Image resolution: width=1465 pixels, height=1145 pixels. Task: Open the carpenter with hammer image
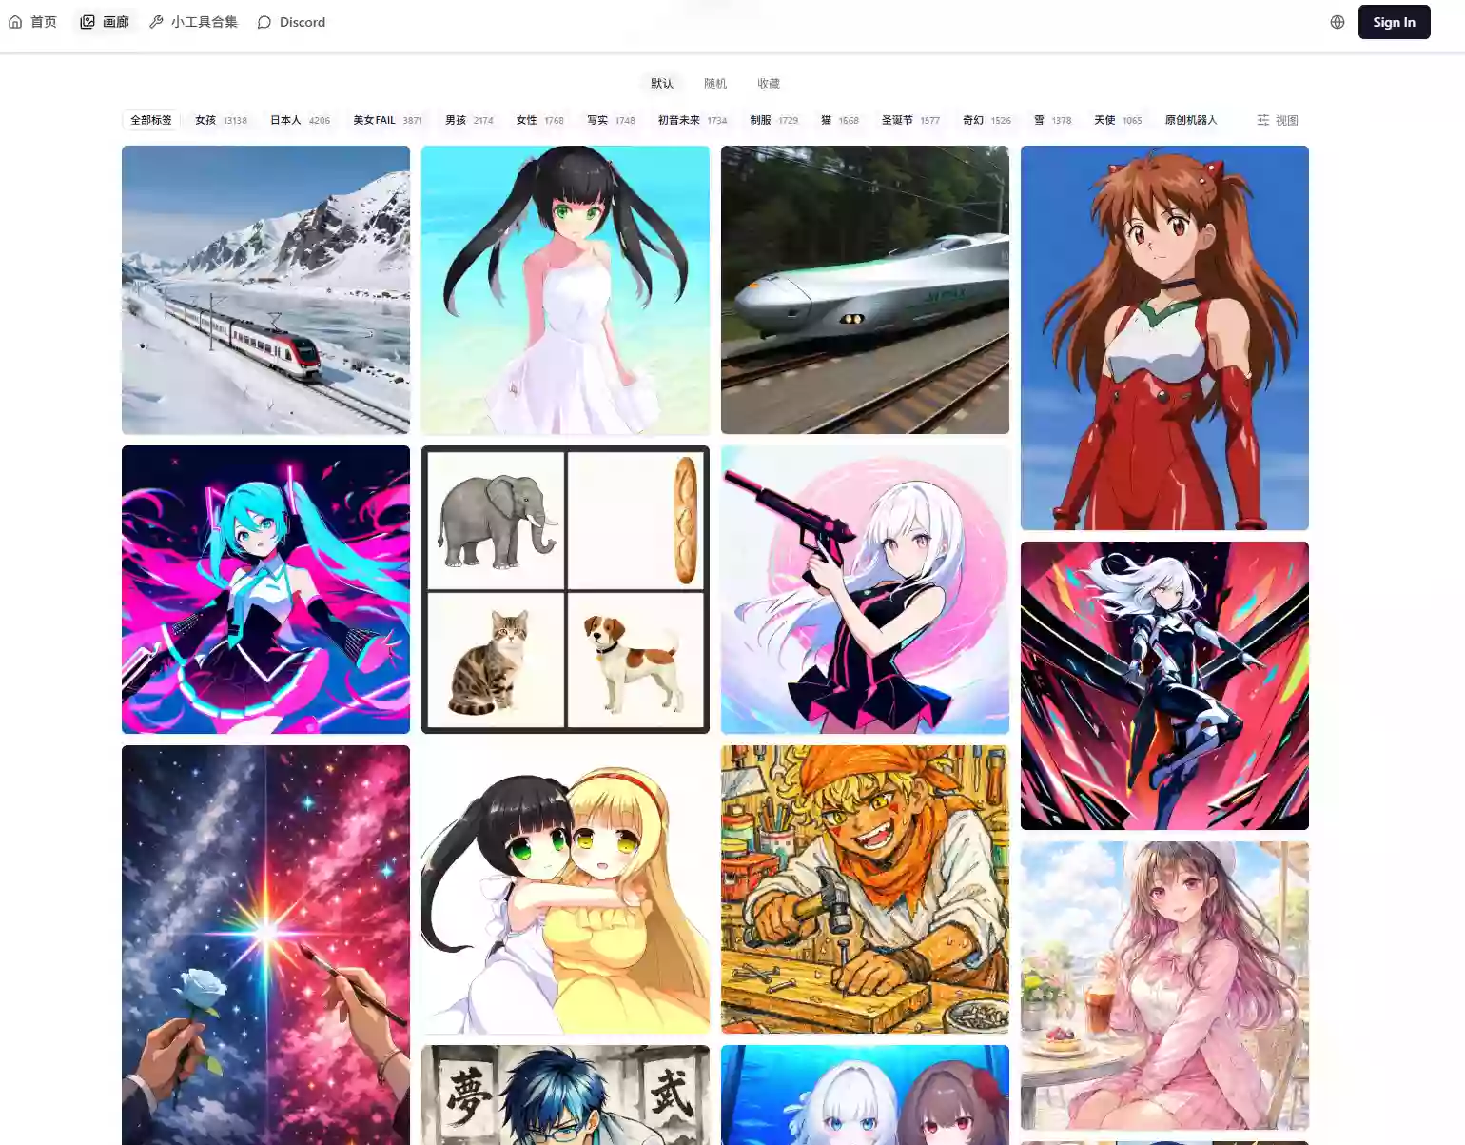pyautogui.click(x=865, y=889)
